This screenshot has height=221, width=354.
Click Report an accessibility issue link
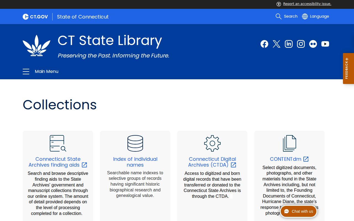click(x=307, y=4)
